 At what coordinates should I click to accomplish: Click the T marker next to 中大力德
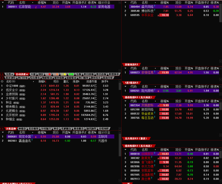point(155,165)
